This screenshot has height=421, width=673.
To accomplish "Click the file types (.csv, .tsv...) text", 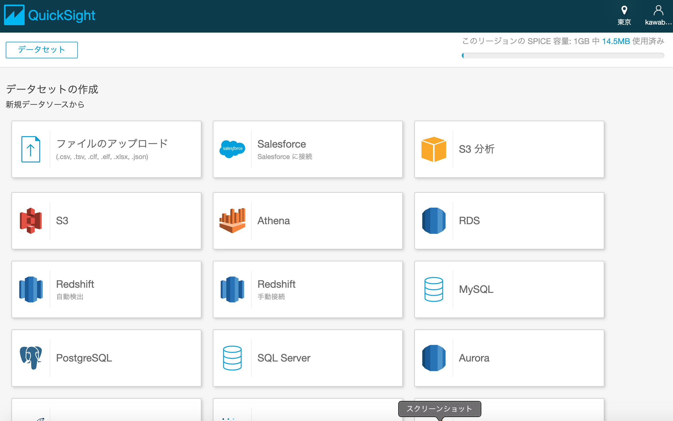I will coord(102,157).
